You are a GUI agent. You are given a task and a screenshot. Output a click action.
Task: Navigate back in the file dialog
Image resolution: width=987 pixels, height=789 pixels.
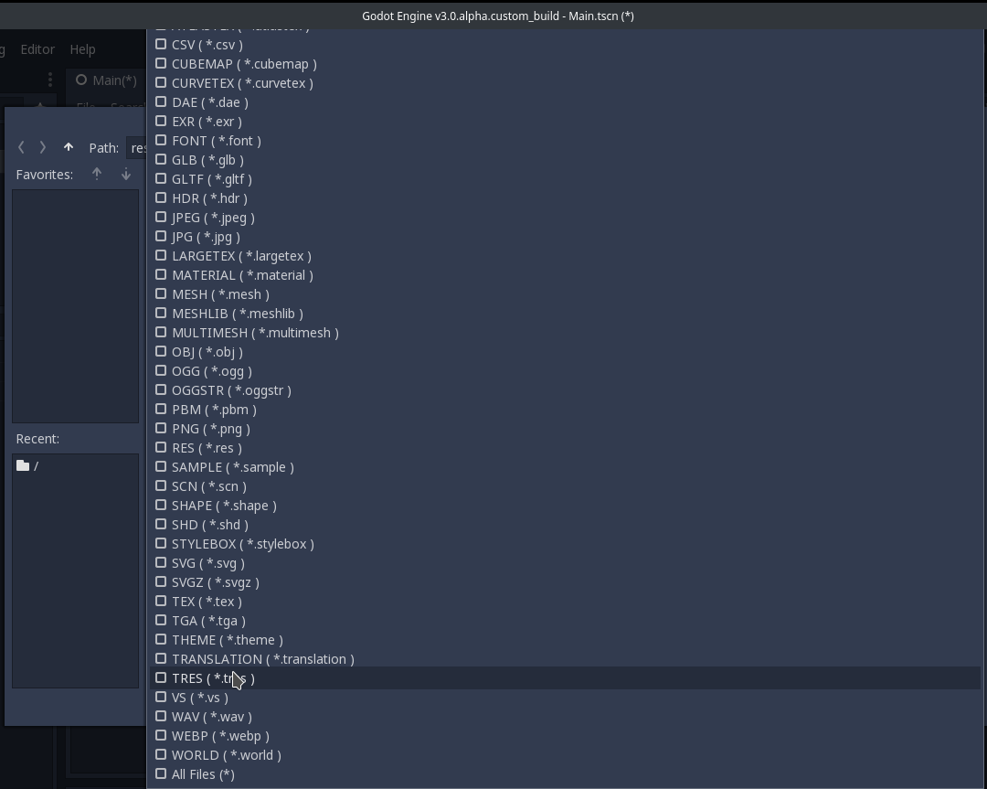[x=21, y=147]
